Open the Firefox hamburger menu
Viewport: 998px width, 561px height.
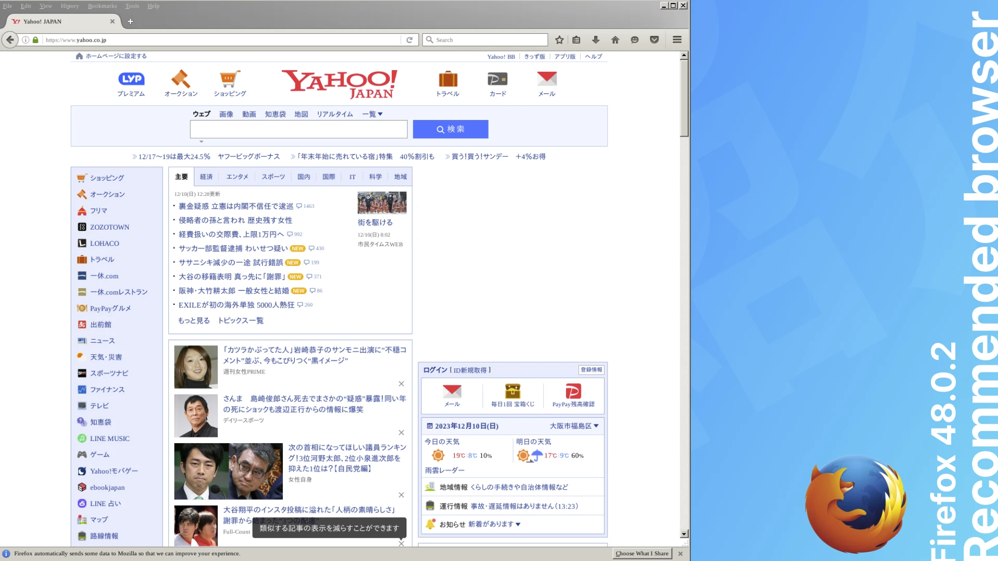(x=677, y=40)
